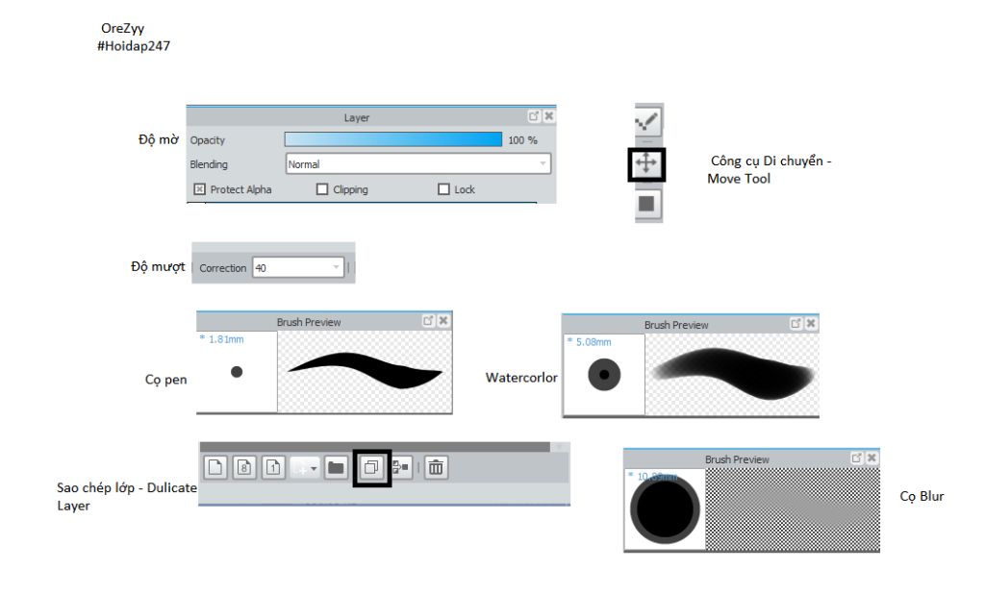Screen dimensions: 985x595
Task: Select the filled square tool below Move
Action: coord(646,204)
